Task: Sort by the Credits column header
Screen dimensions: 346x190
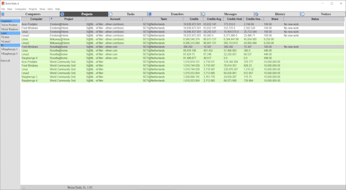Action: tap(194, 19)
